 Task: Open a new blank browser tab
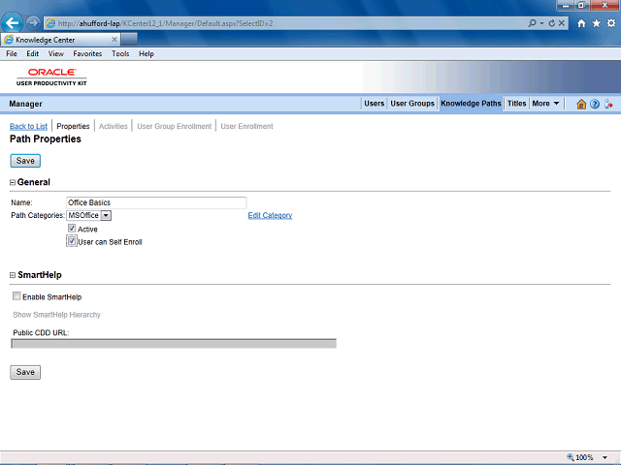[x=129, y=40]
